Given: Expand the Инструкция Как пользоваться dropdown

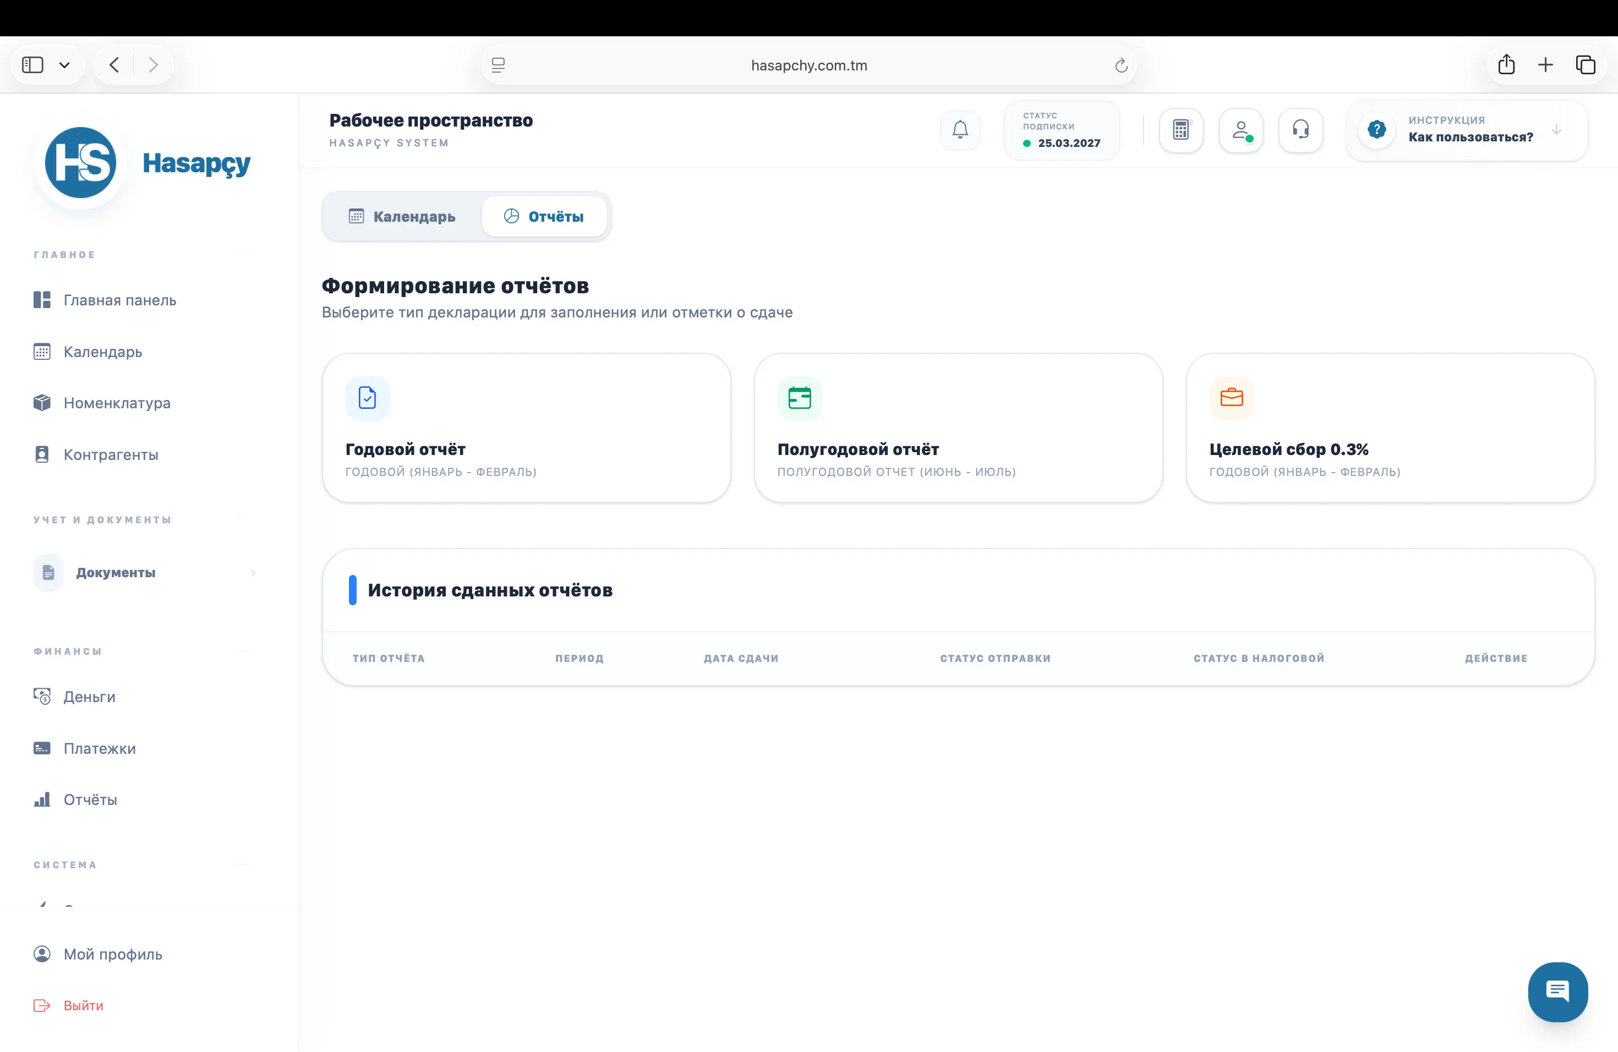Looking at the screenshot, I should [x=1556, y=130].
